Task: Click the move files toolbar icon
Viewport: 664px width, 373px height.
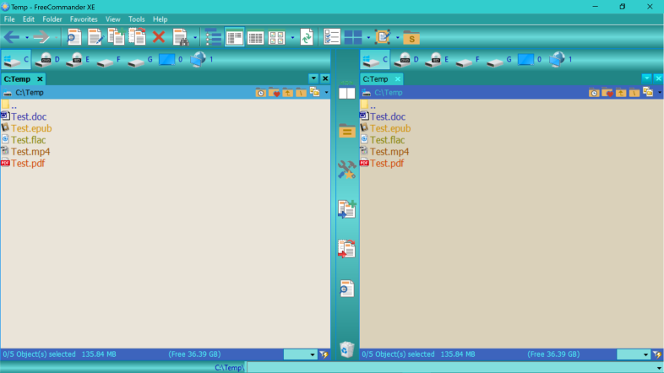Action: (x=137, y=37)
